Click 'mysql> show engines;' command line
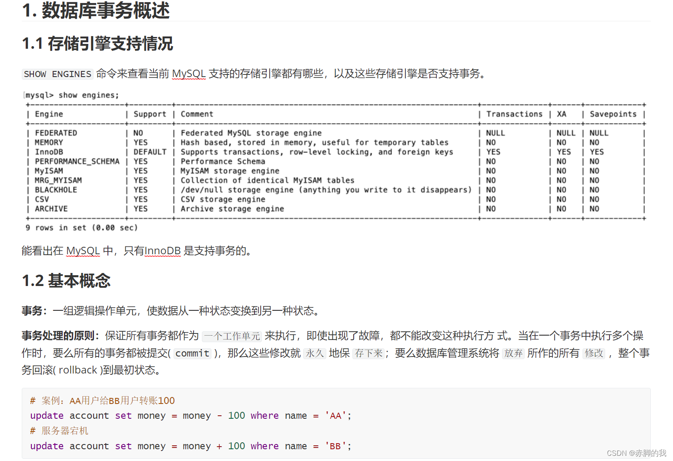Image resolution: width=673 pixels, height=461 pixels. pyautogui.click(x=72, y=95)
